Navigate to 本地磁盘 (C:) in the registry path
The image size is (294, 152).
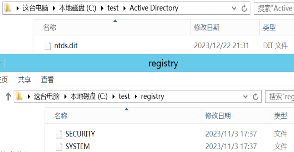pos(89,97)
